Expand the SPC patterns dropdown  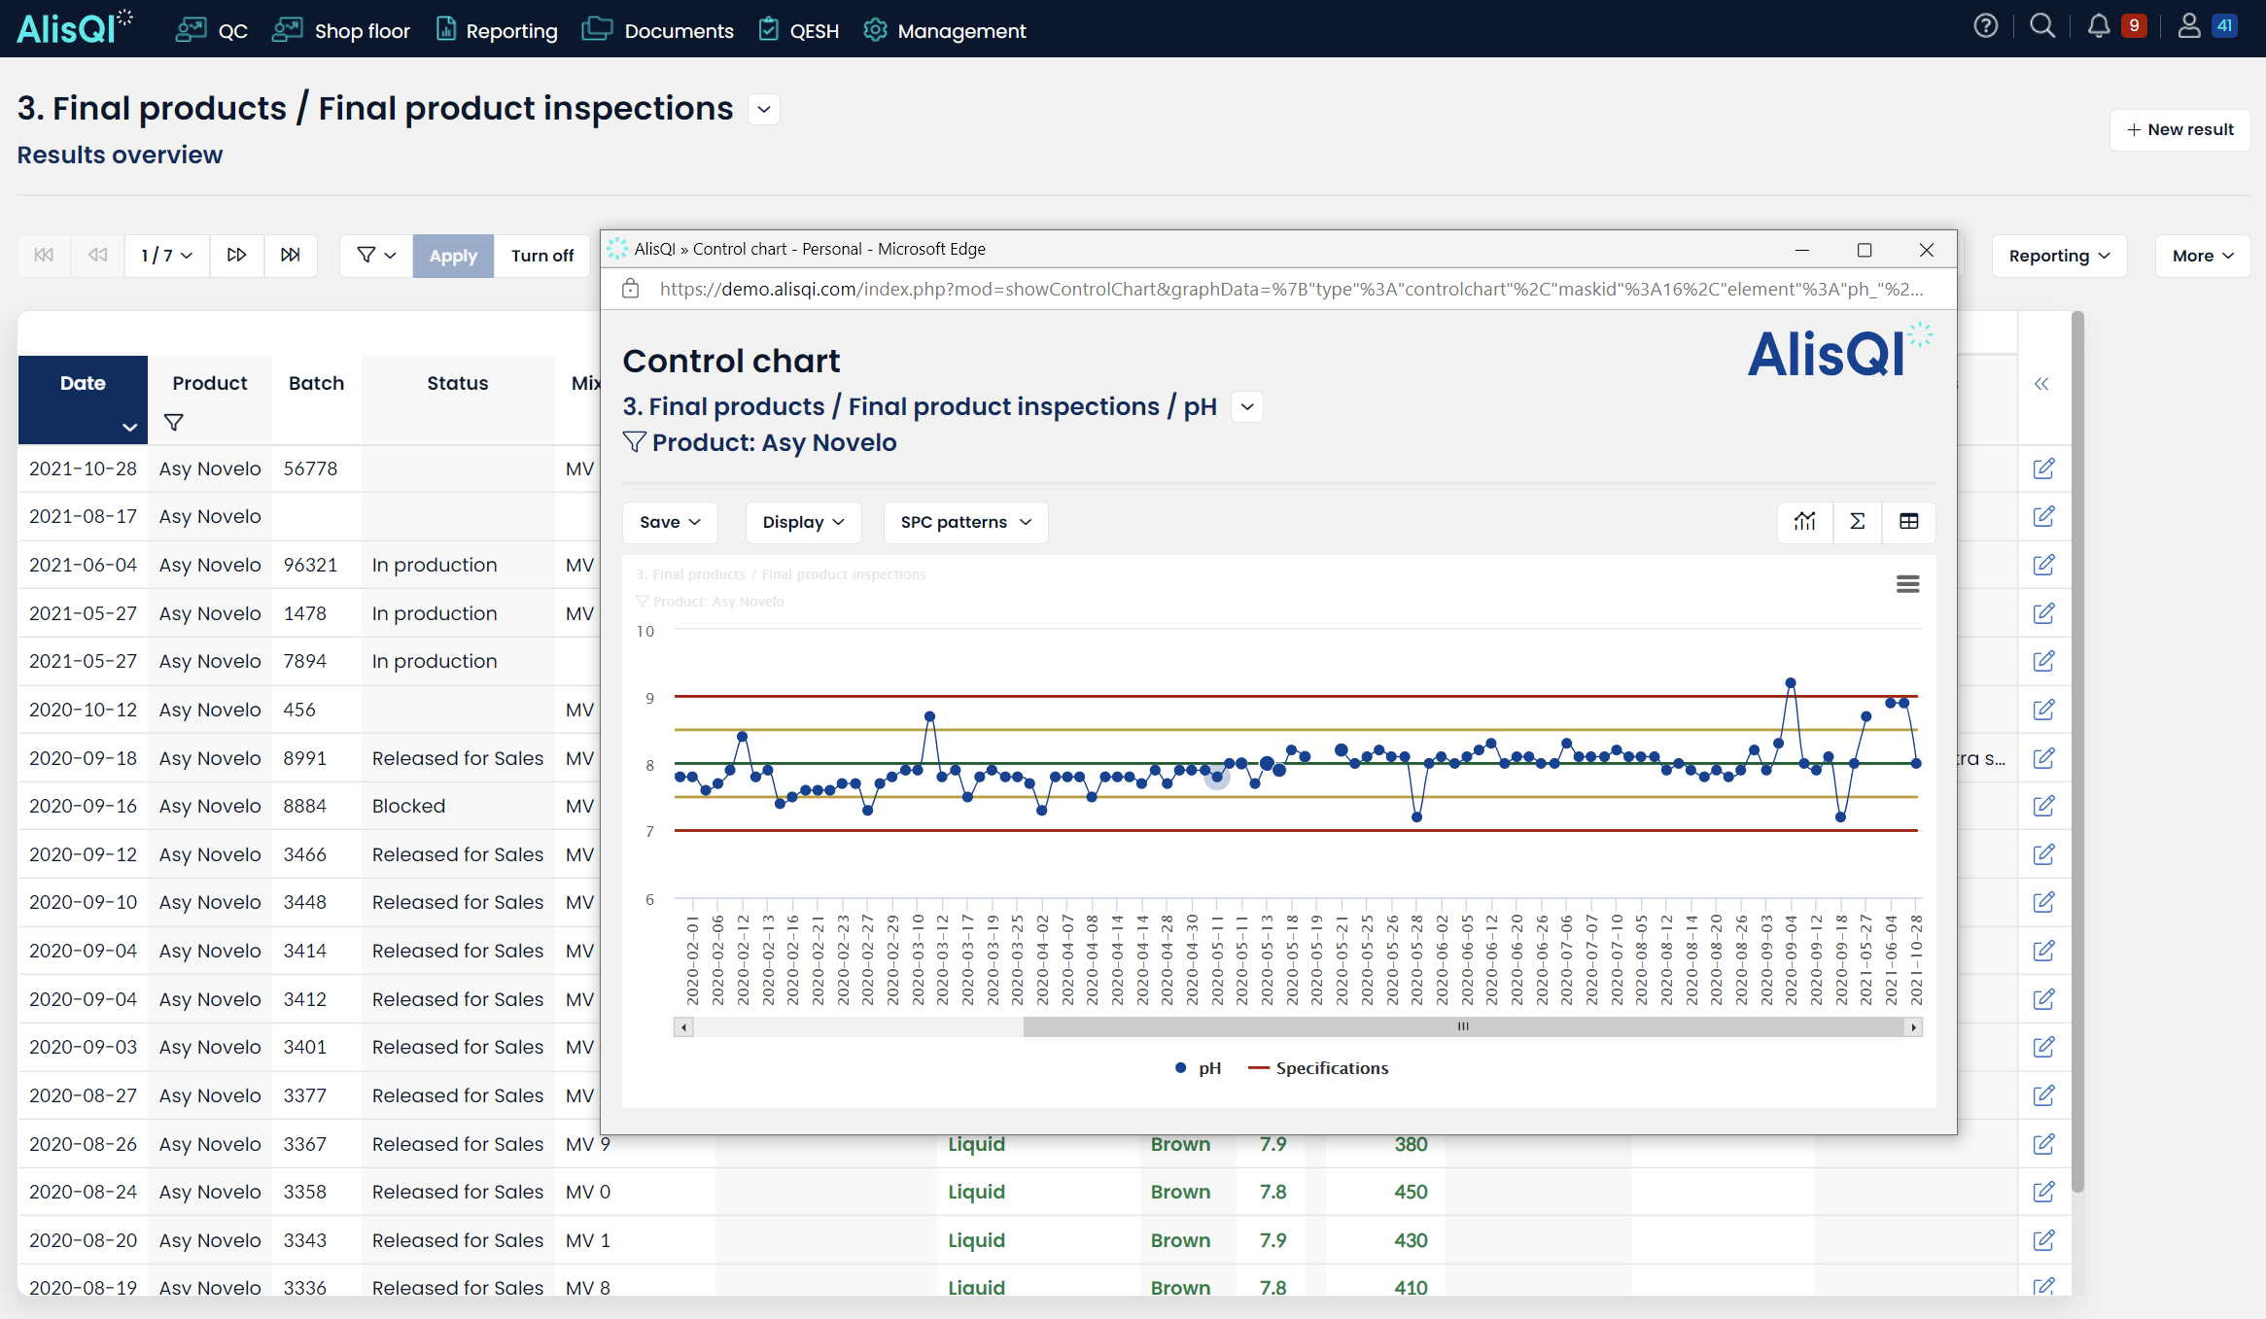tap(965, 522)
